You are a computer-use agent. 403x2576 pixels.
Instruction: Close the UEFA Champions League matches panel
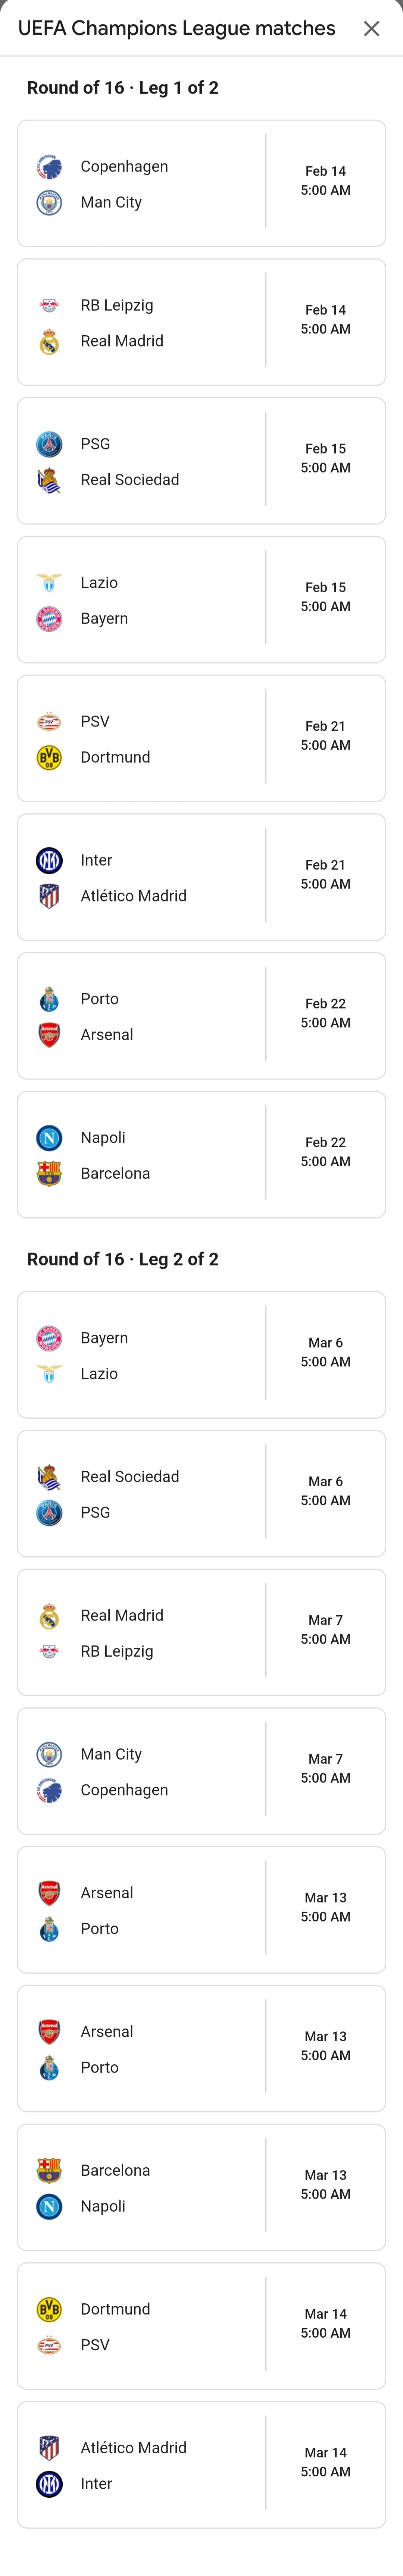tap(371, 29)
